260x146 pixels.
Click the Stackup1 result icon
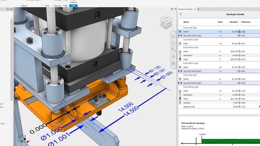[x=180, y=103]
